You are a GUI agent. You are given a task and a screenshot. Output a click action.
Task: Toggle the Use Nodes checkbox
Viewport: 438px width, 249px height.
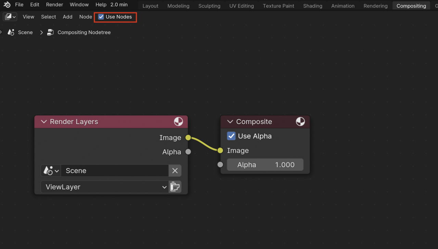(101, 16)
